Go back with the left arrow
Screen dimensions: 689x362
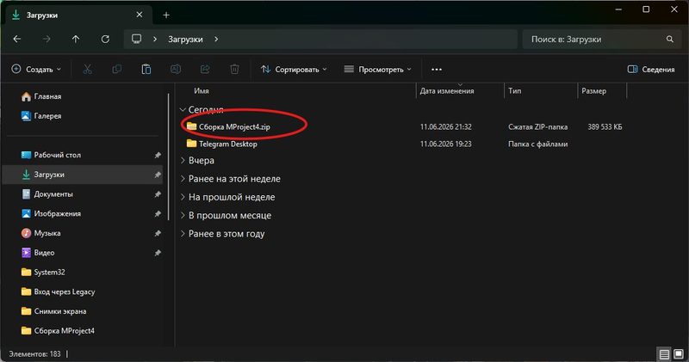[17, 39]
